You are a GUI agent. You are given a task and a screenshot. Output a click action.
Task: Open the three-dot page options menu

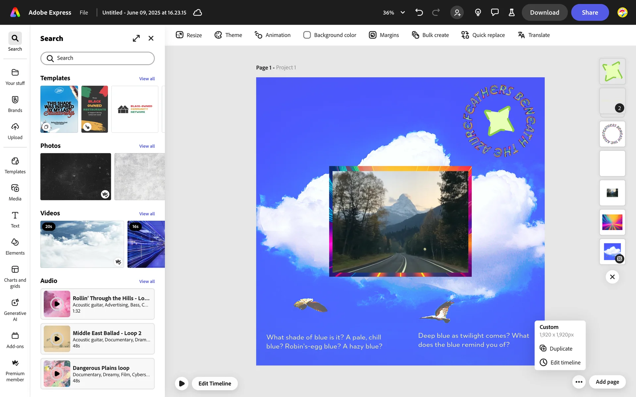point(579,382)
